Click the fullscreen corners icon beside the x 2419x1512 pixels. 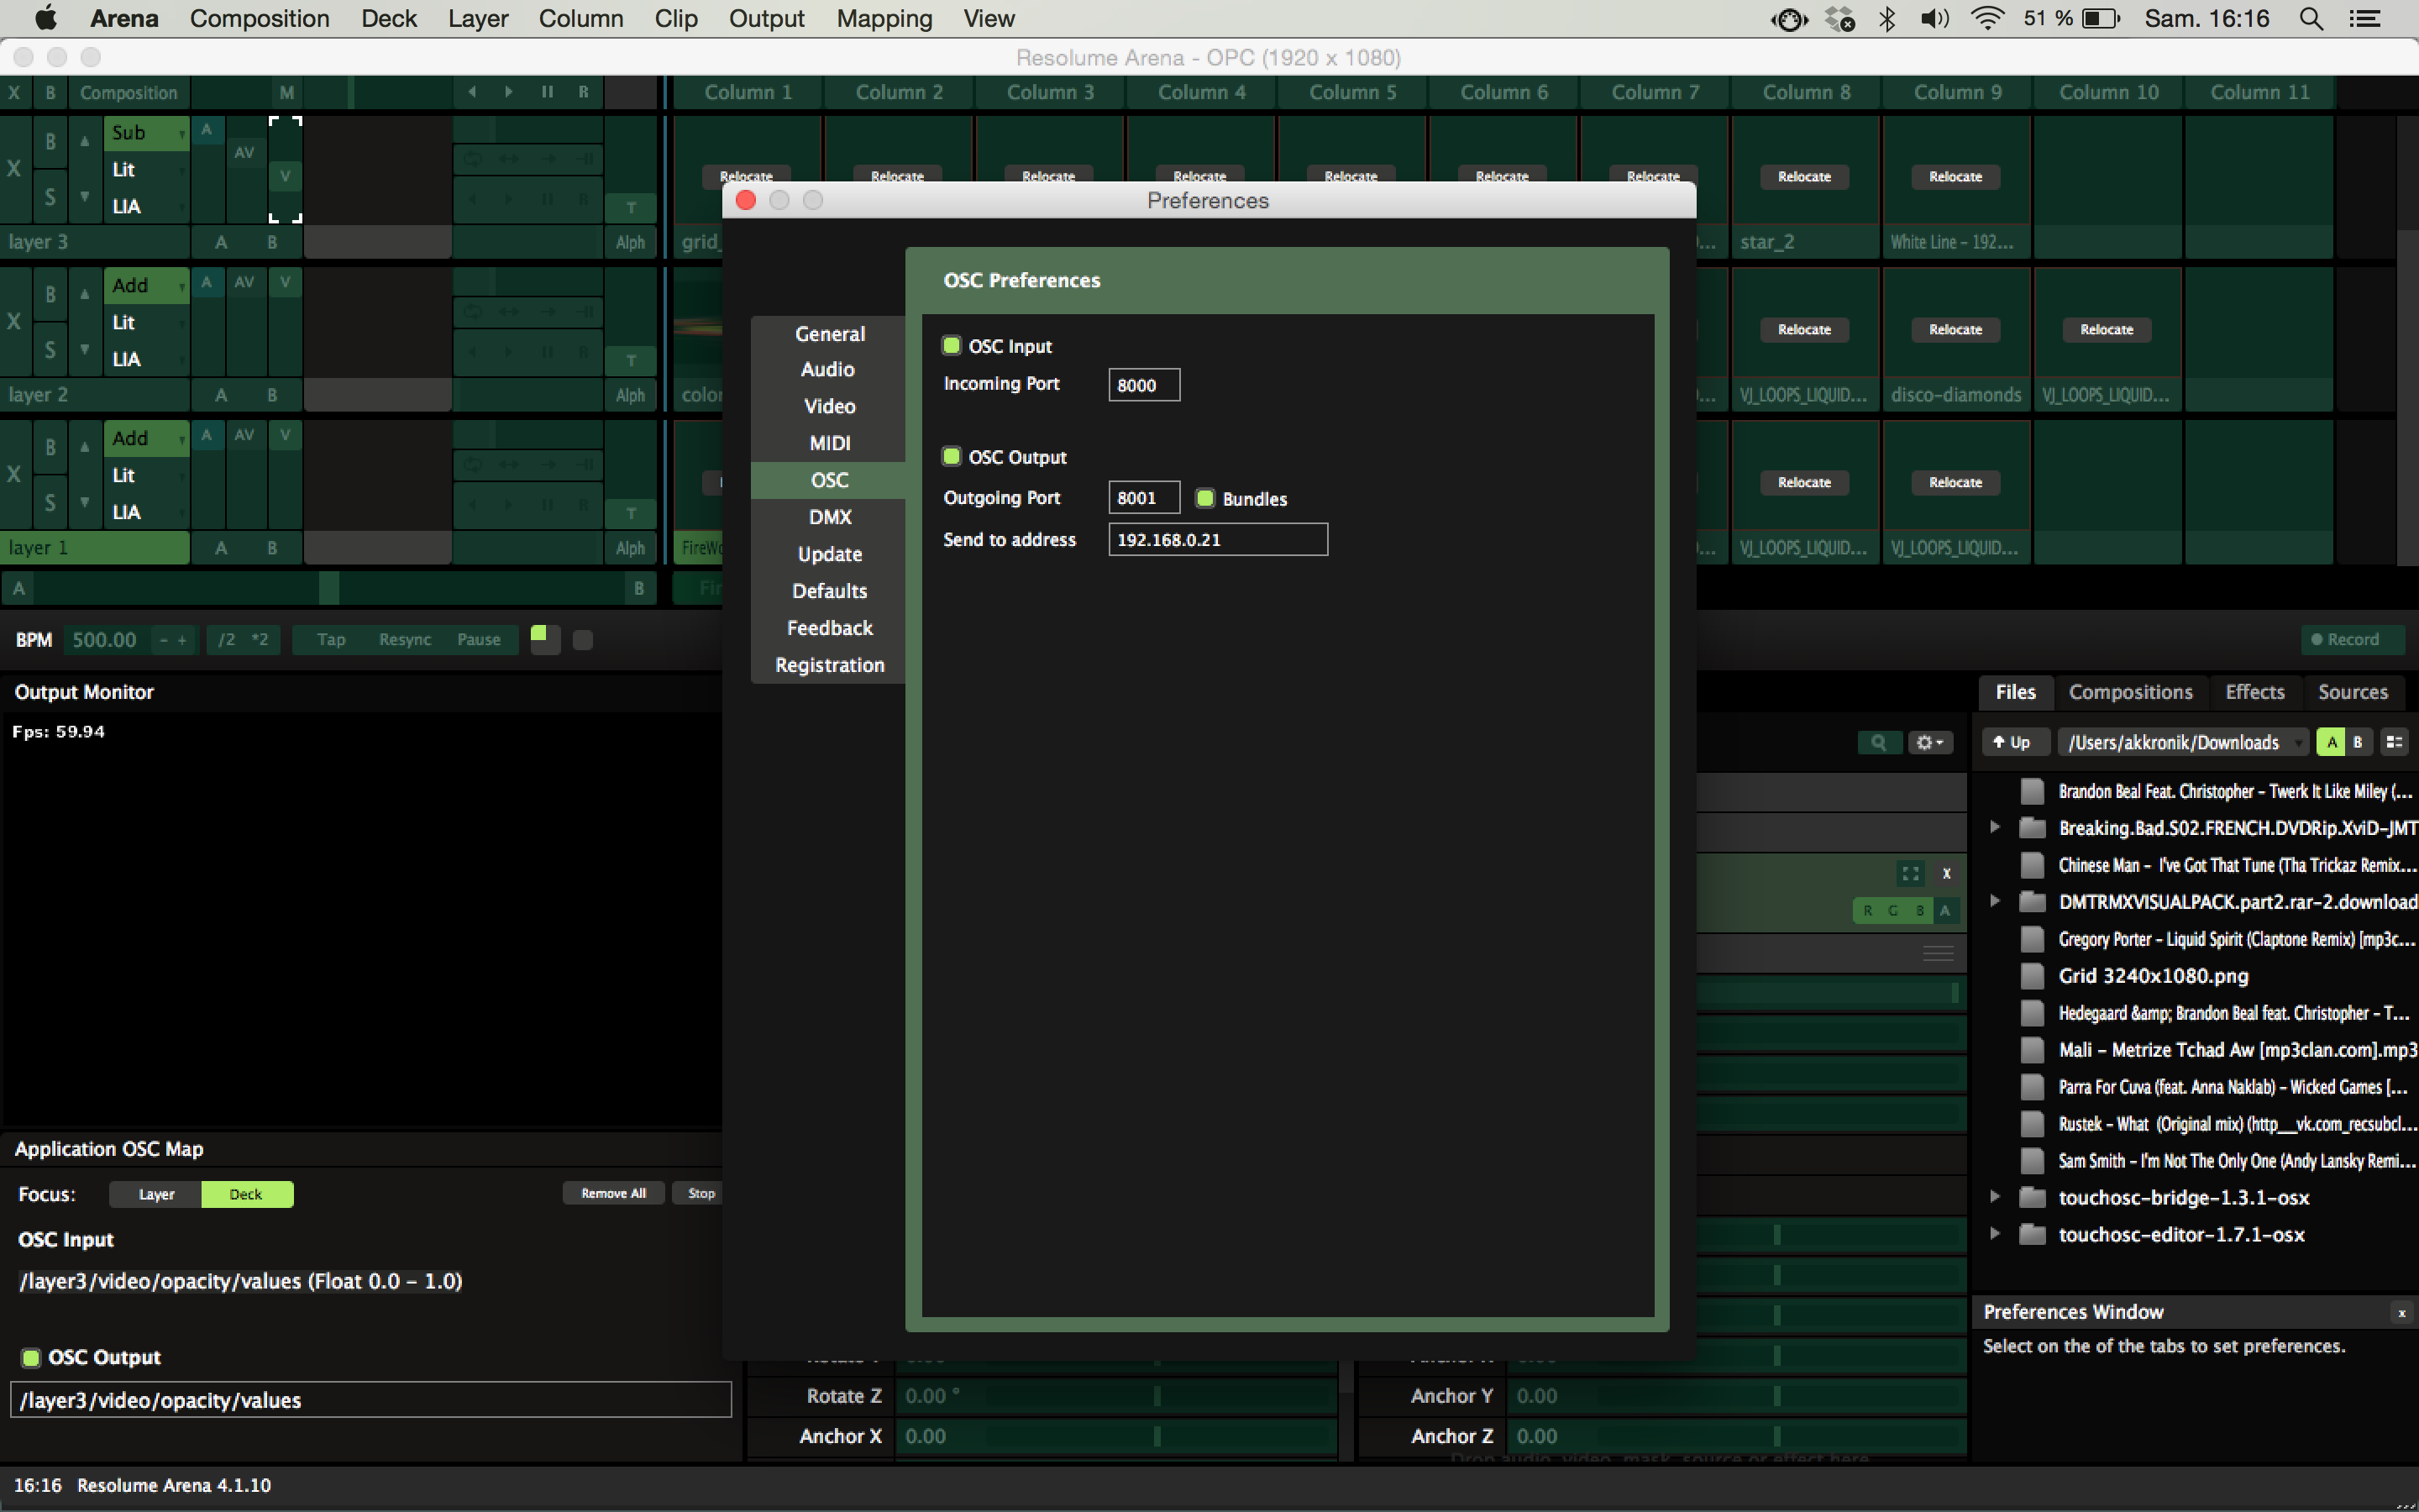point(1910,873)
